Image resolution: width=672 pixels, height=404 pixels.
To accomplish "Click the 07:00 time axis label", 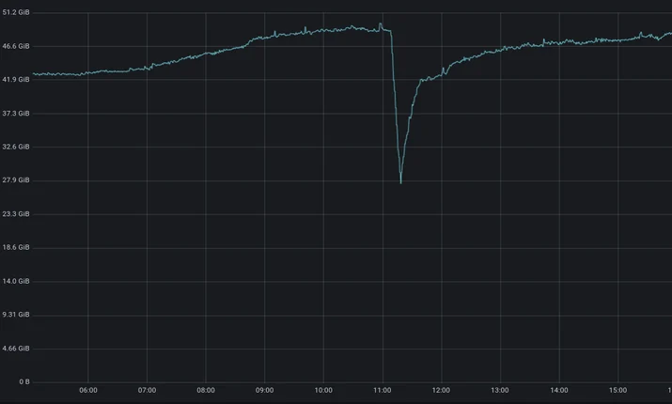I will 147,390.
